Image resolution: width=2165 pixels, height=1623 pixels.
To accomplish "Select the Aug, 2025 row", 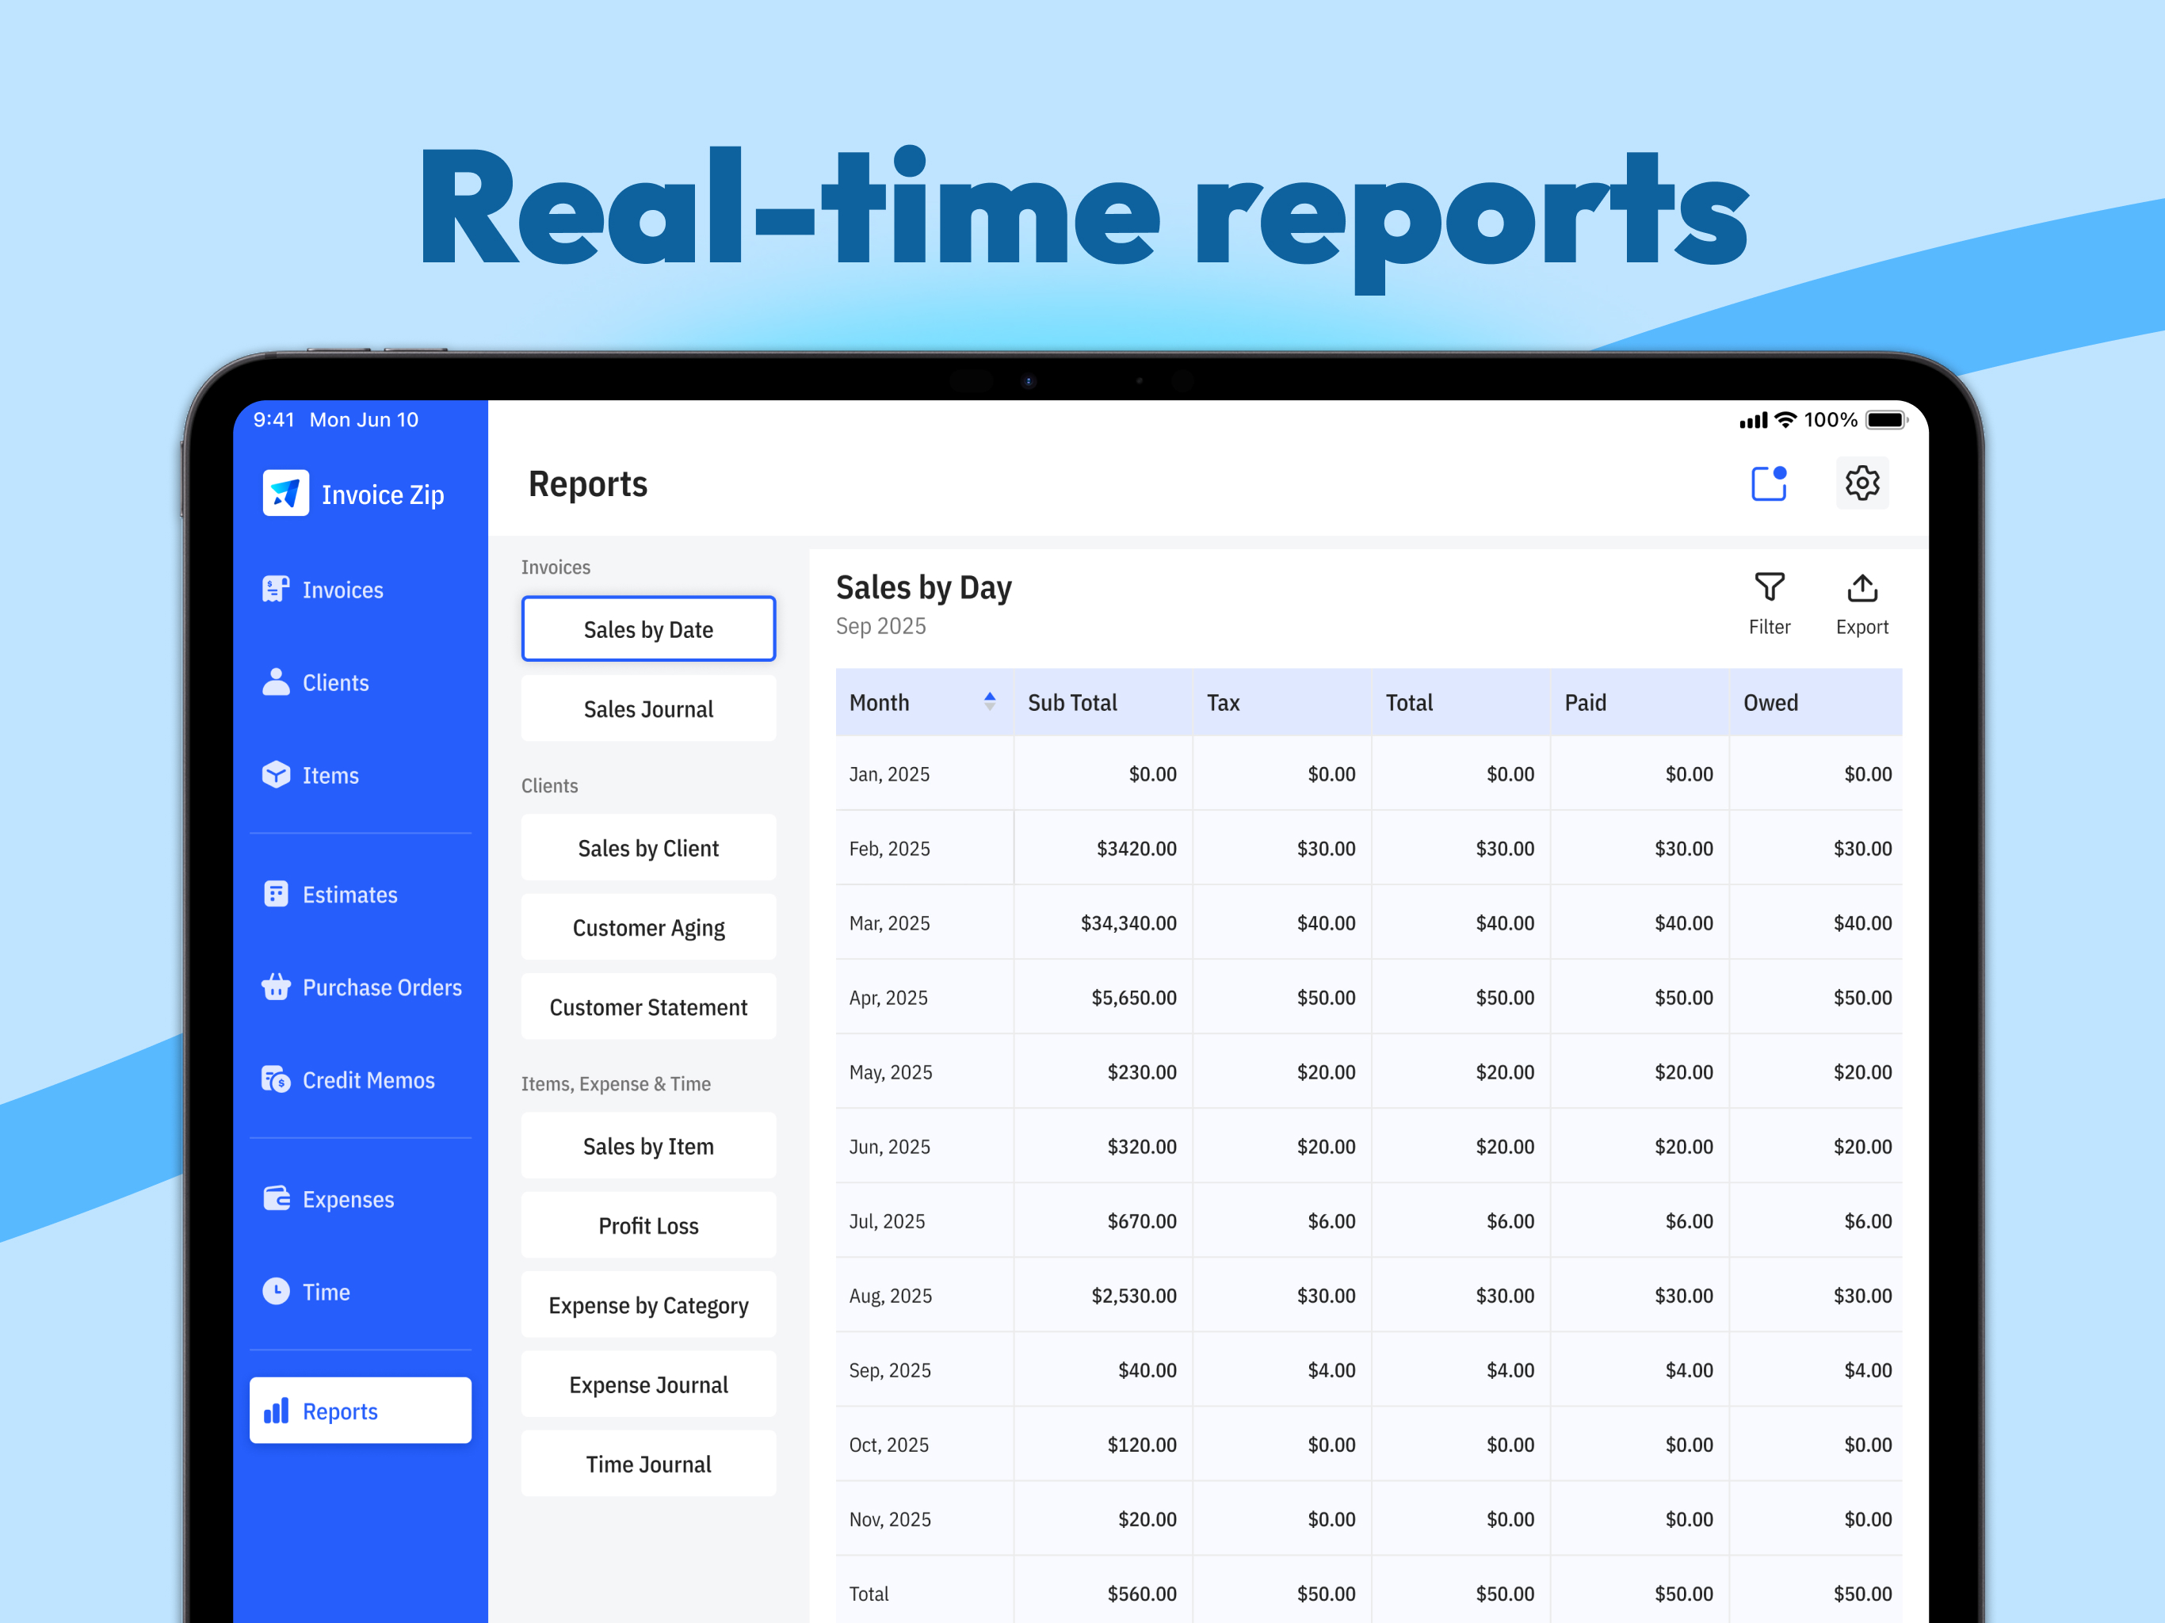I will click(1369, 1295).
